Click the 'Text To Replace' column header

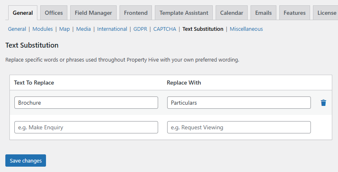(34, 83)
